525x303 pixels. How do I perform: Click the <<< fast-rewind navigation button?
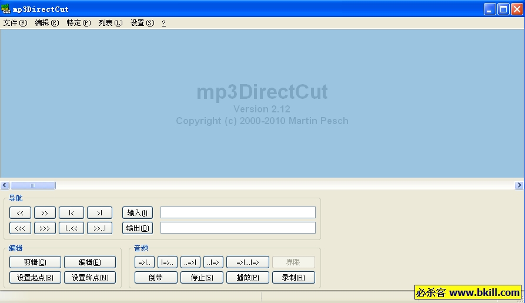coord(20,228)
